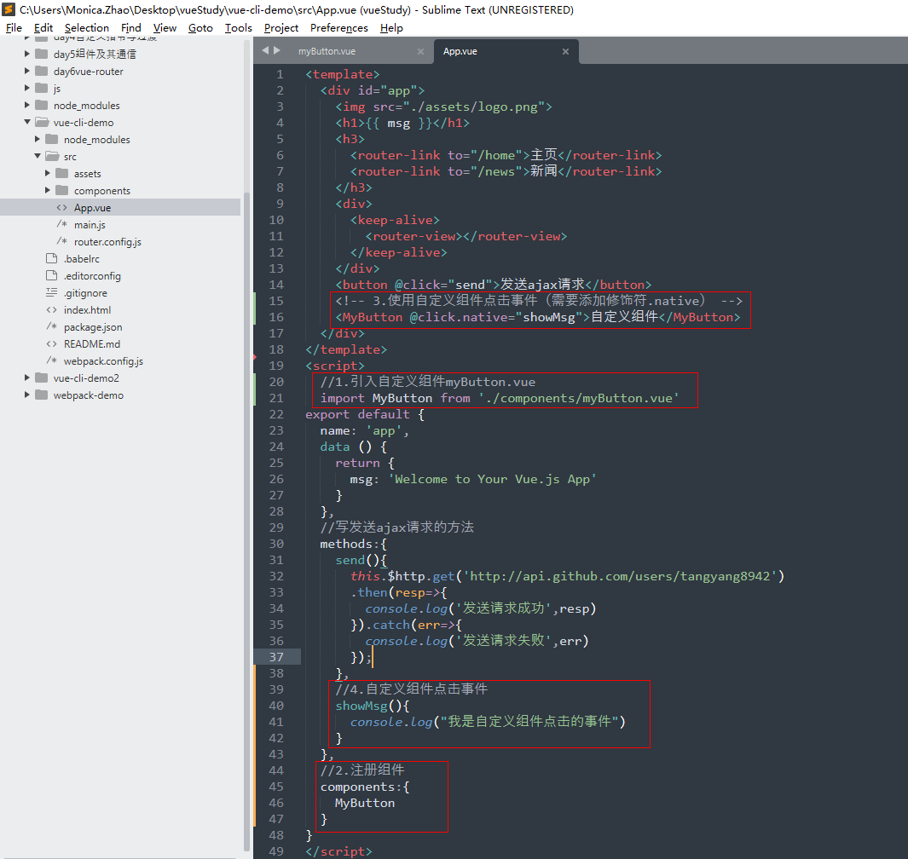Image resolution: width=908 pixels, height=859 pixels.
Task: Open the Edit menu
Action: click(43, 28)
